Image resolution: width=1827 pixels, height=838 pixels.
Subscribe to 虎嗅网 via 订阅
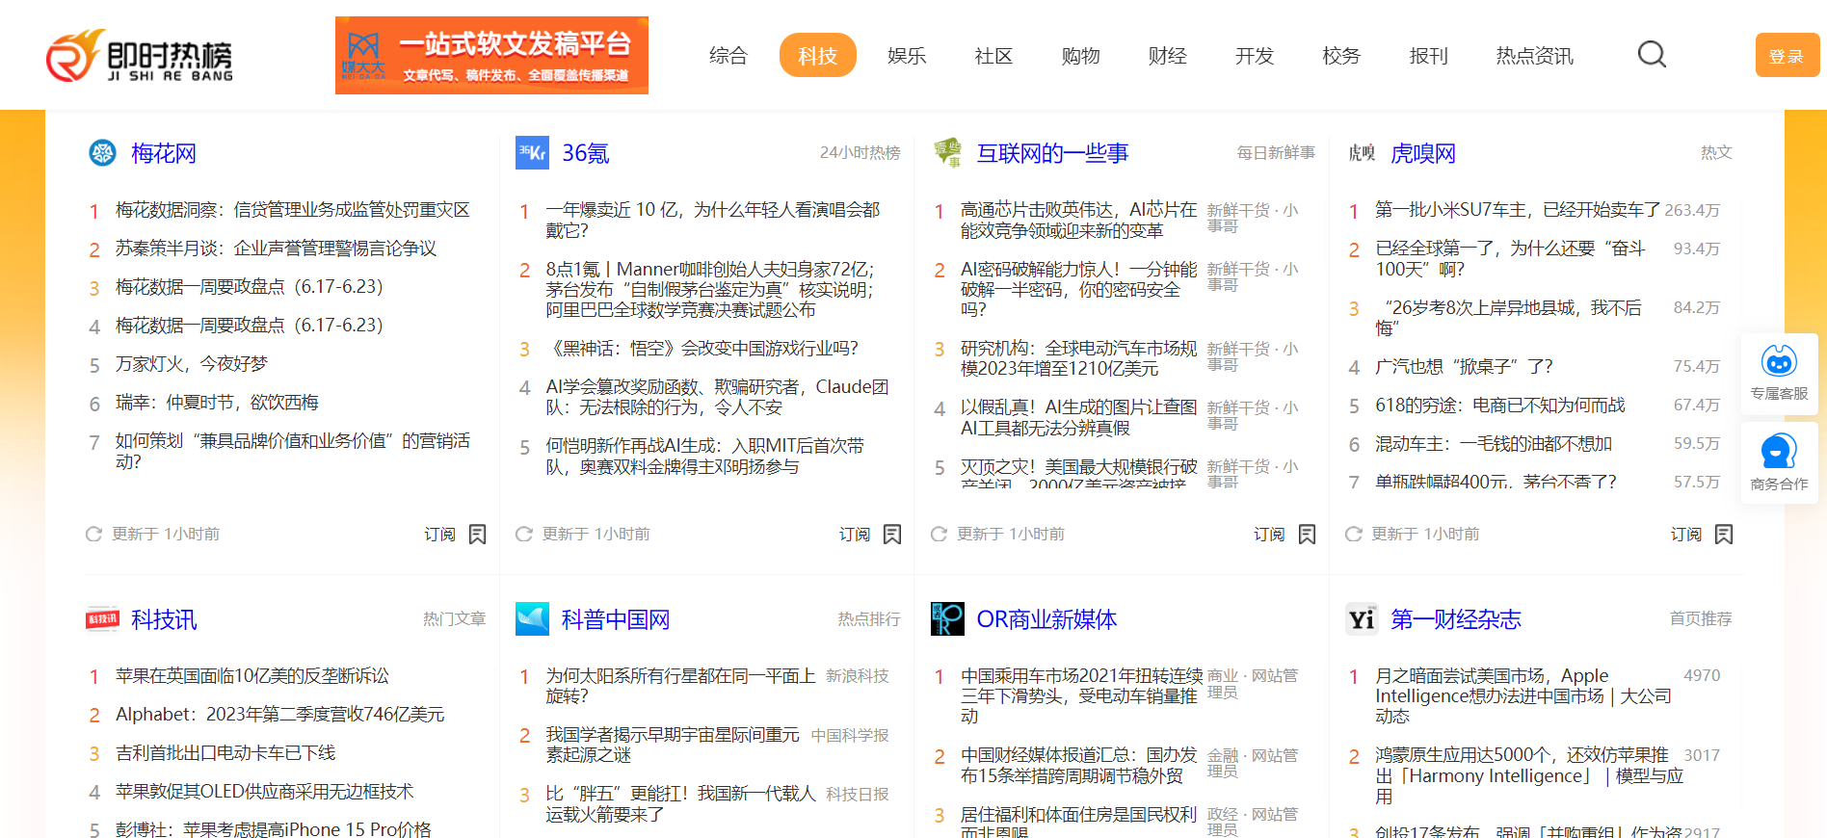click(1686, 534)
